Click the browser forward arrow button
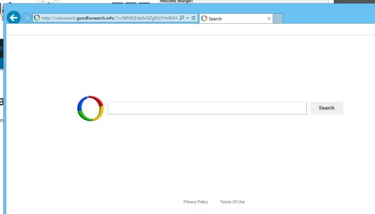This screenshot has height=214, width=375. (x=26, y=18)
